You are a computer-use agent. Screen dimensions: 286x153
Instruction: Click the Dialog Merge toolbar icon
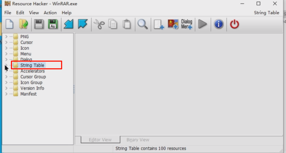pos(187,24)
